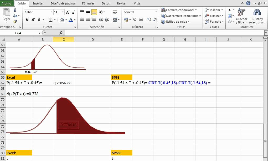
Task: Align cell text left
Action: tap(82, 20)
